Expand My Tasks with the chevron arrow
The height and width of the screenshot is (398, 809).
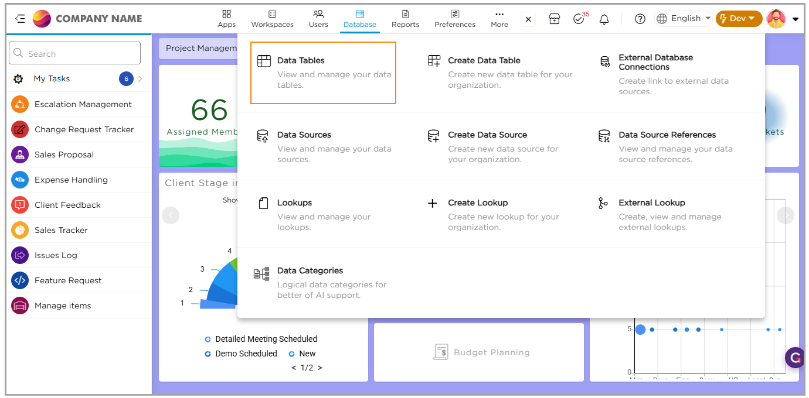(140, 78)
